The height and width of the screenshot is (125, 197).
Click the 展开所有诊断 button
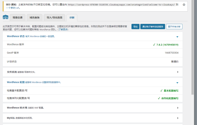(x=174, y=27)
